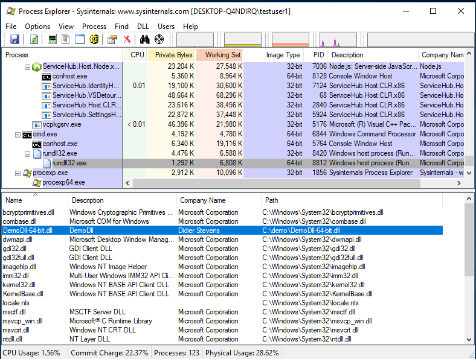Click the Refresh Now toolbar icon

[34, 39]
